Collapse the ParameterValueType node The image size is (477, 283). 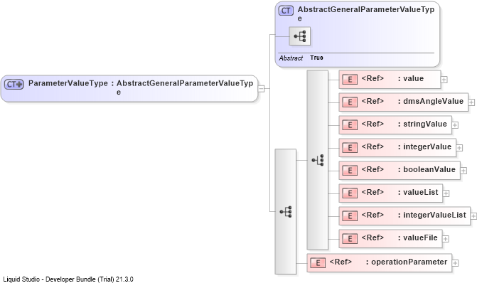coord(261,89)
